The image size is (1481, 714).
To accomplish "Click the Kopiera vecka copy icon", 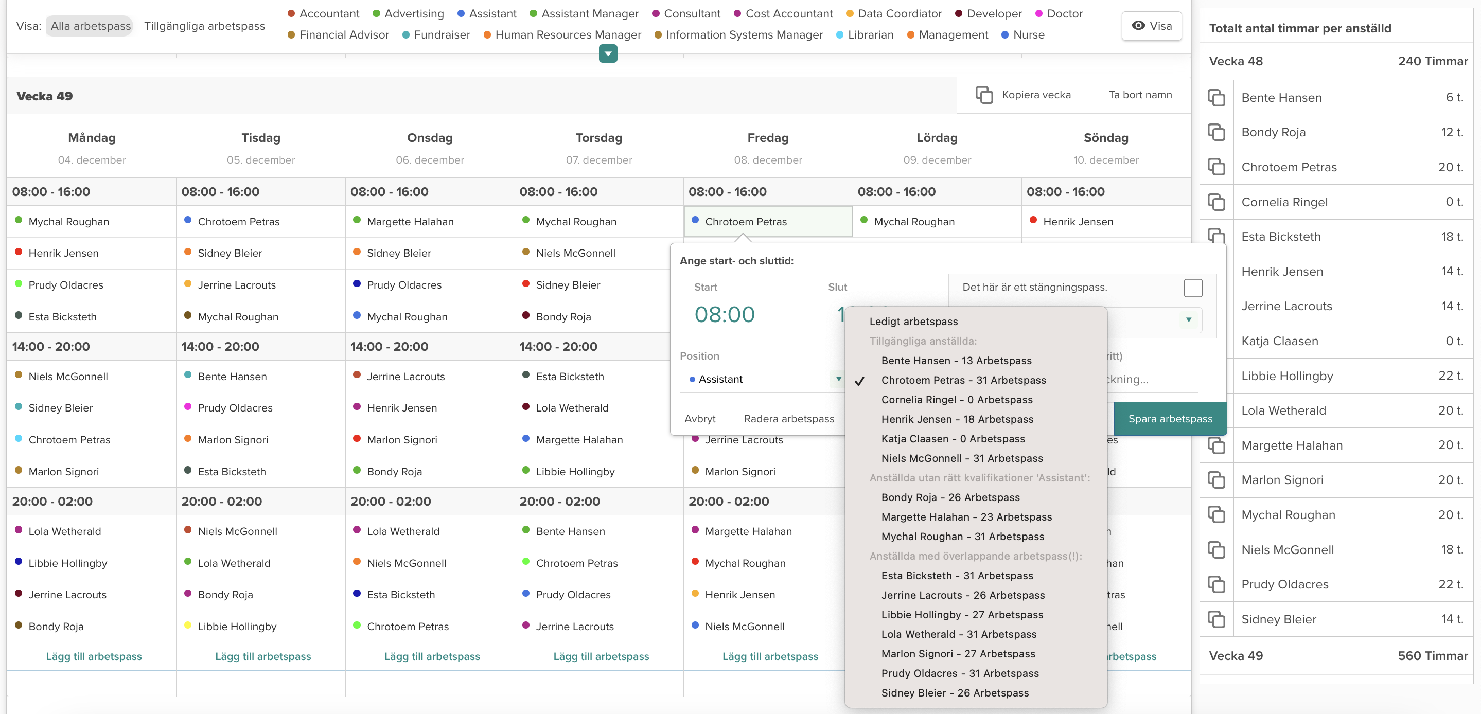I will click(984, 95).
